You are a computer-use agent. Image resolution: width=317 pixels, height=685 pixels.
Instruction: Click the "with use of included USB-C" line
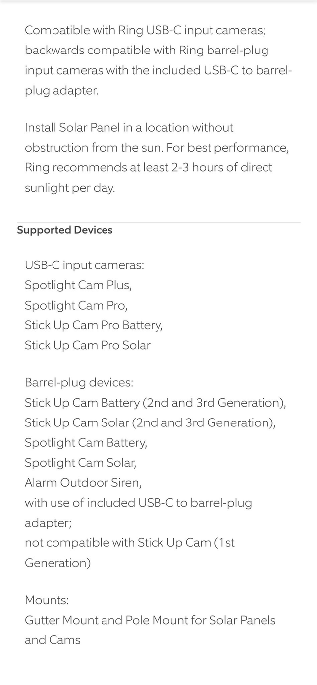pyautogui.click(x=138, y=503)
